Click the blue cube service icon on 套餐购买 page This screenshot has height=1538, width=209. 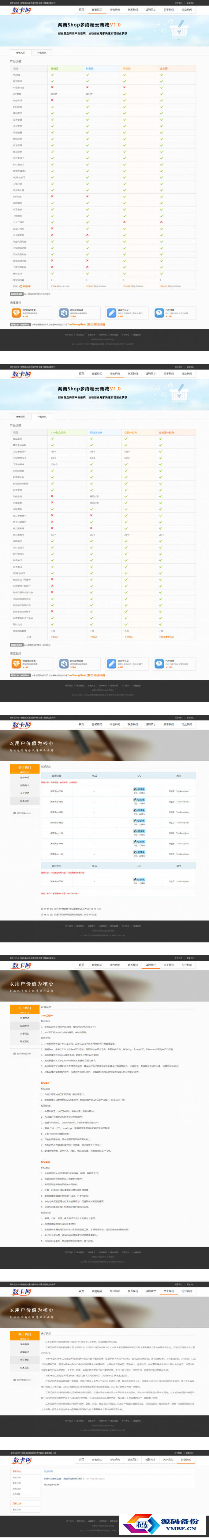pos(63,312)
